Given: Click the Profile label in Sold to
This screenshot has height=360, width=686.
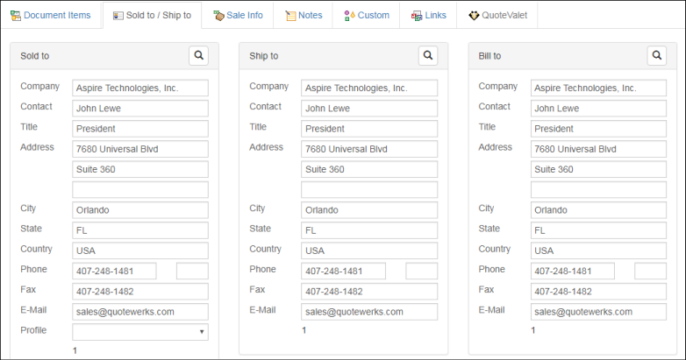Looking at the screenshot, I should 33,330.
